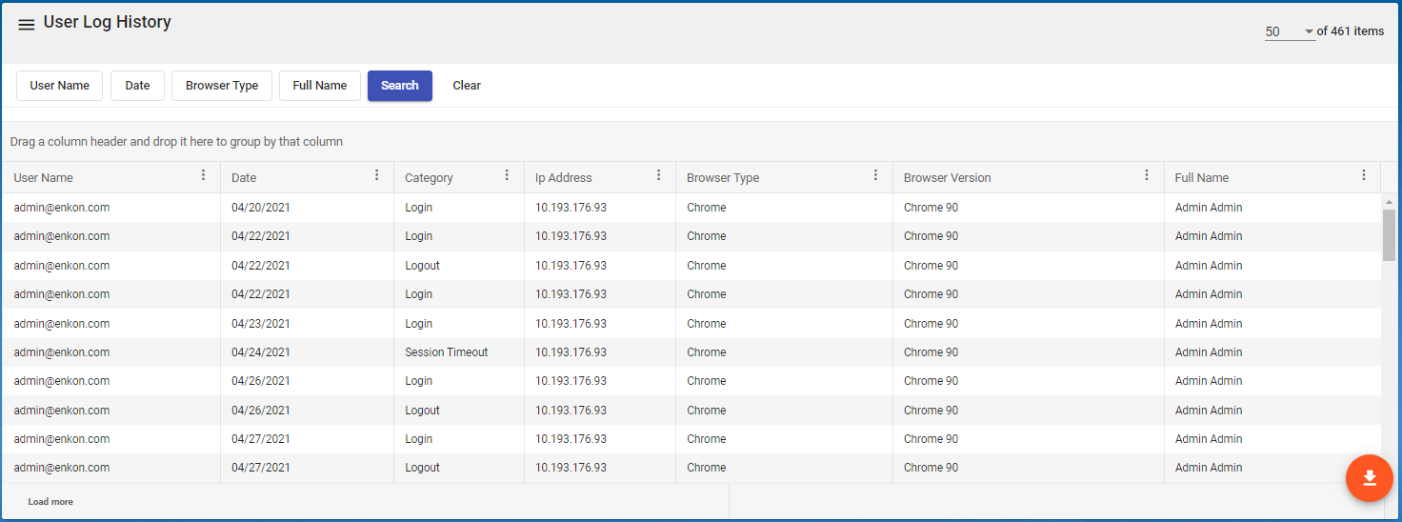Open the User Name filter
This screenshot has width=1402, height=522.
[60, 86]
